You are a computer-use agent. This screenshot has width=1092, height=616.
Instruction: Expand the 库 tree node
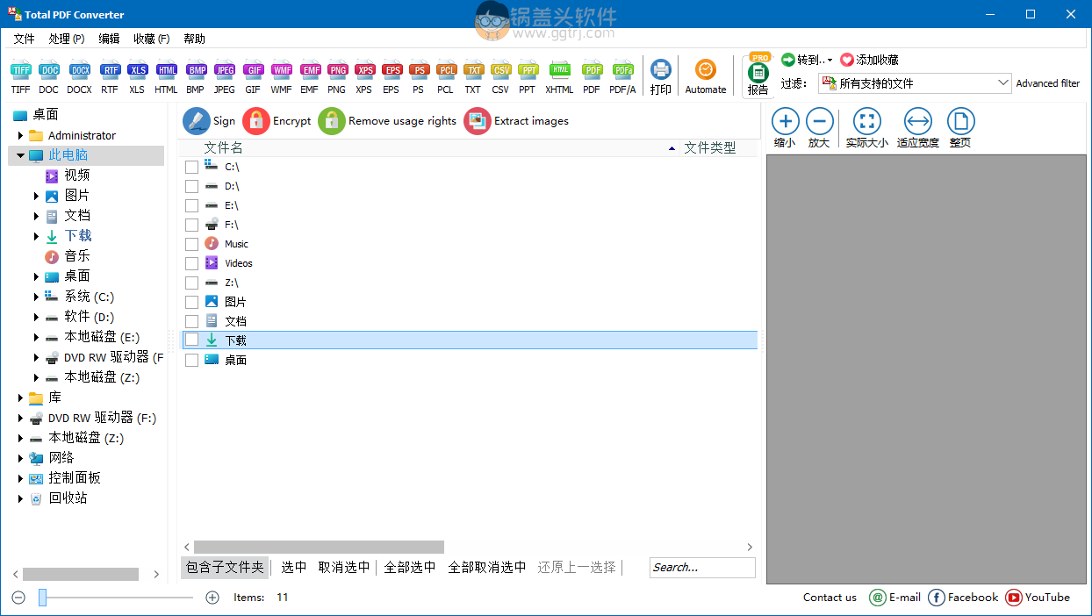point(20,398)
